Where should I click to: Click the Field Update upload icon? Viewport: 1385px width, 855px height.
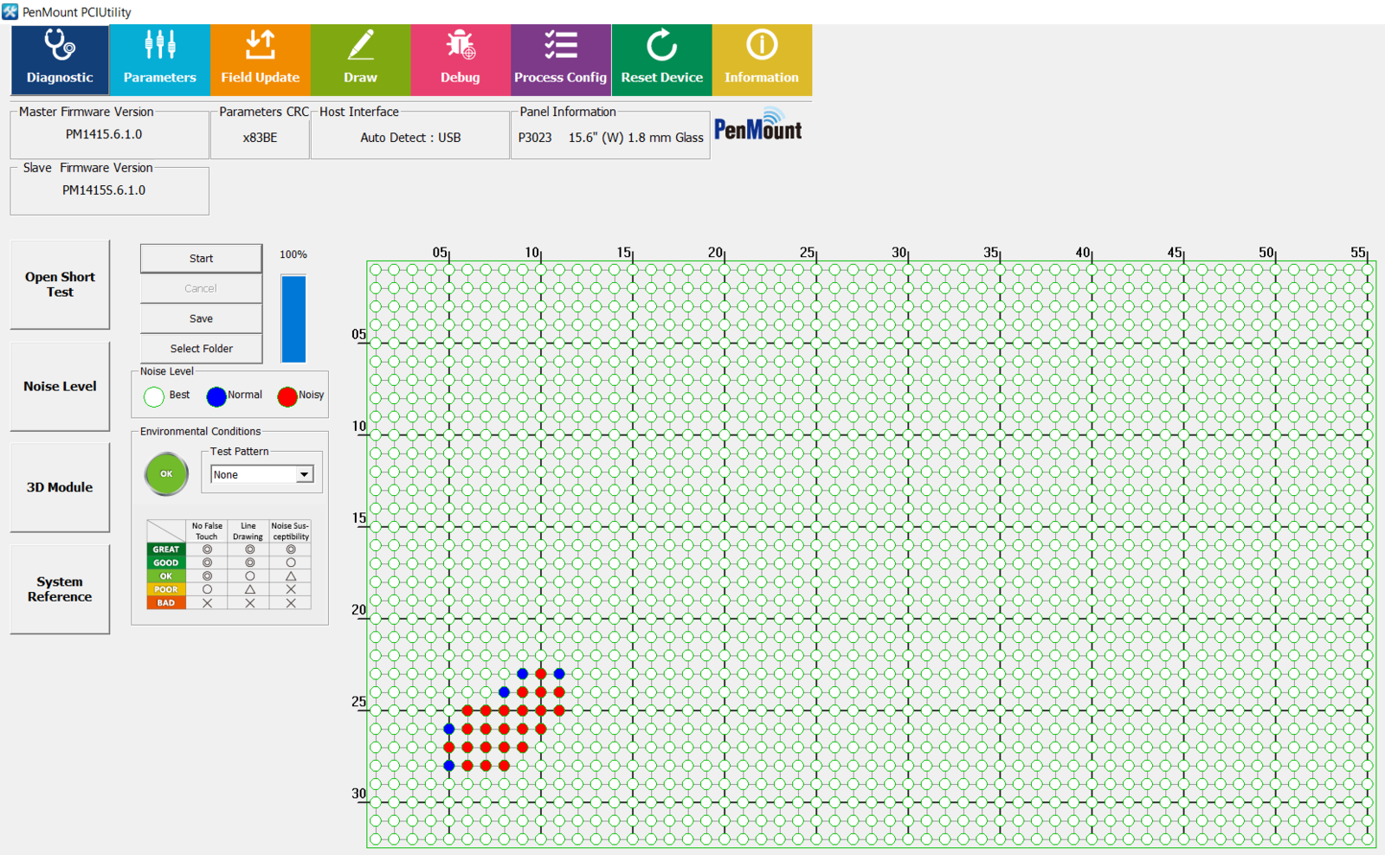click(x=260, y=45)
